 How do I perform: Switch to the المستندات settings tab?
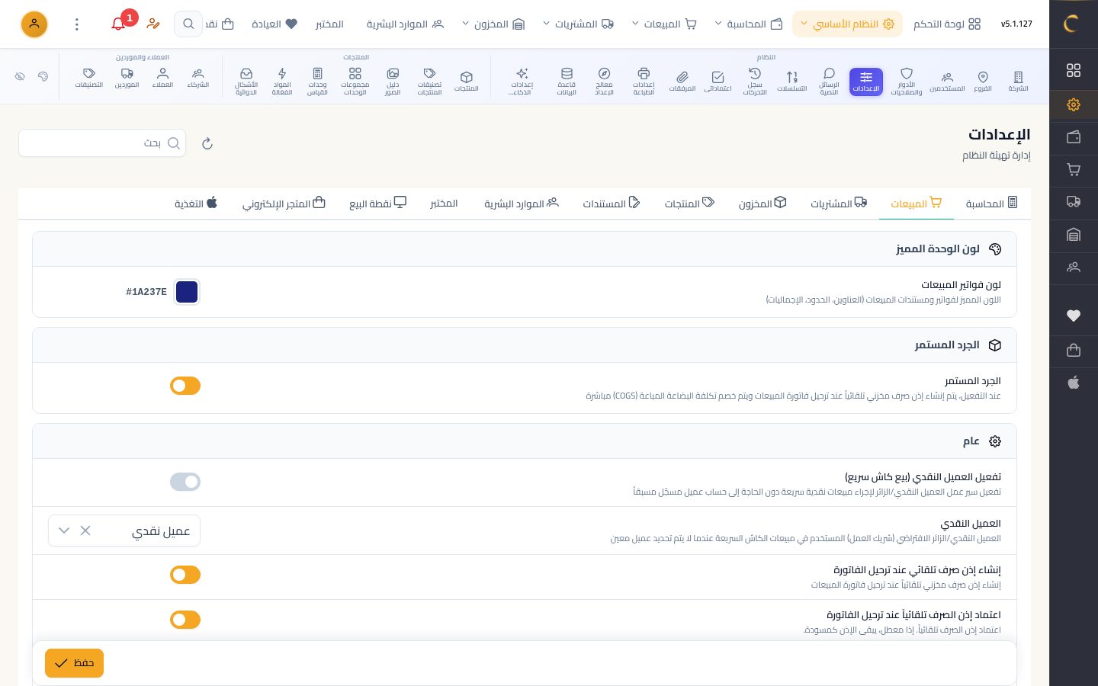click(612, 204)
